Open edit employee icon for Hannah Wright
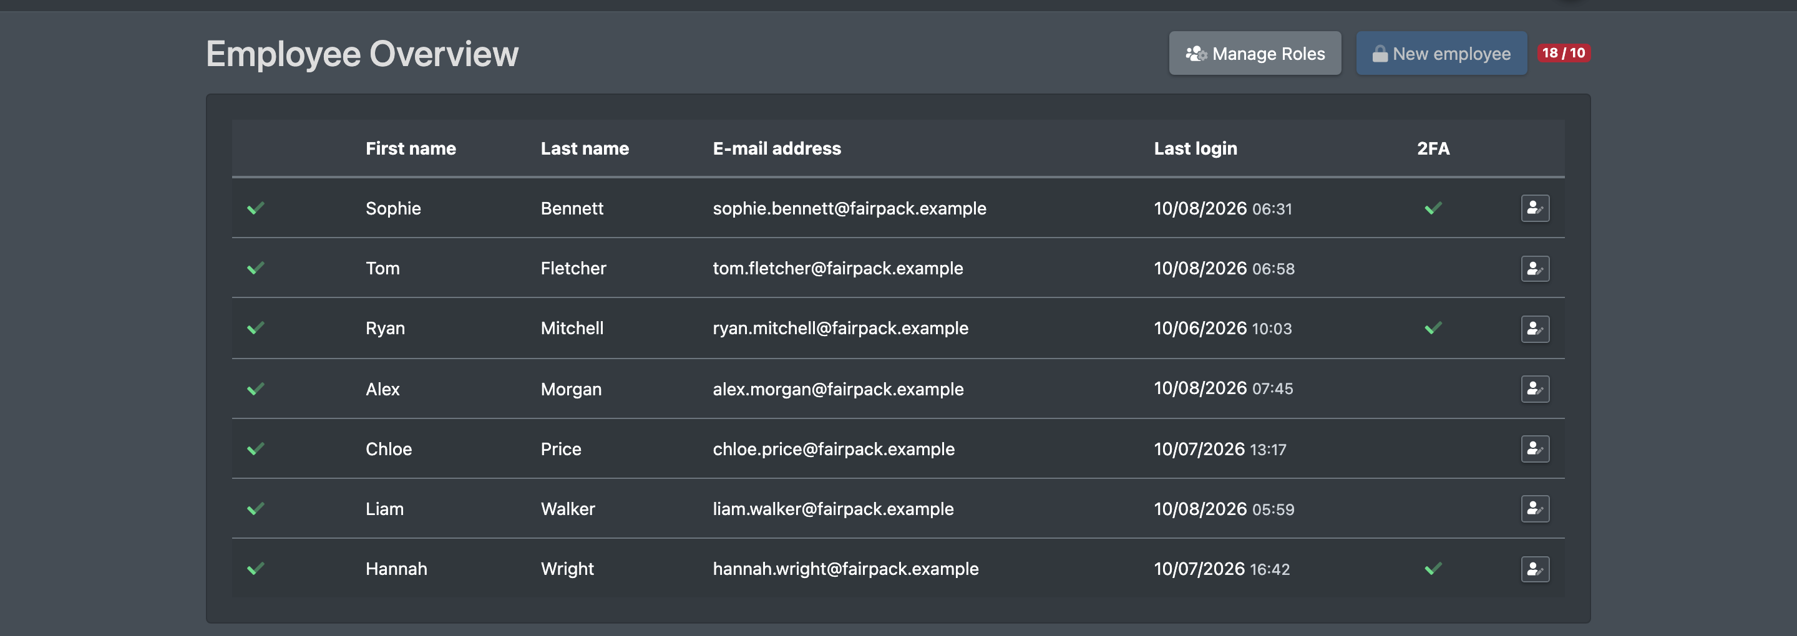The image size is (1797, 636). point(1535,569)
